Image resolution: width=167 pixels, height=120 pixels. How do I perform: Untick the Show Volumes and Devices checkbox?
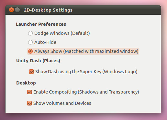click(29, 103)
